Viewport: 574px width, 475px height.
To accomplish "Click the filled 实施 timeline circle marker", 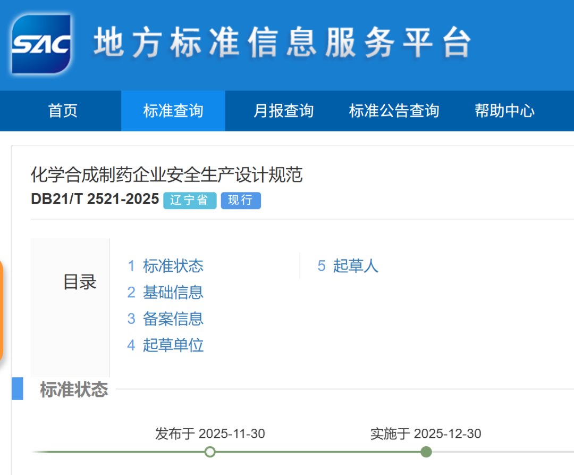I will tap(426, 452).
